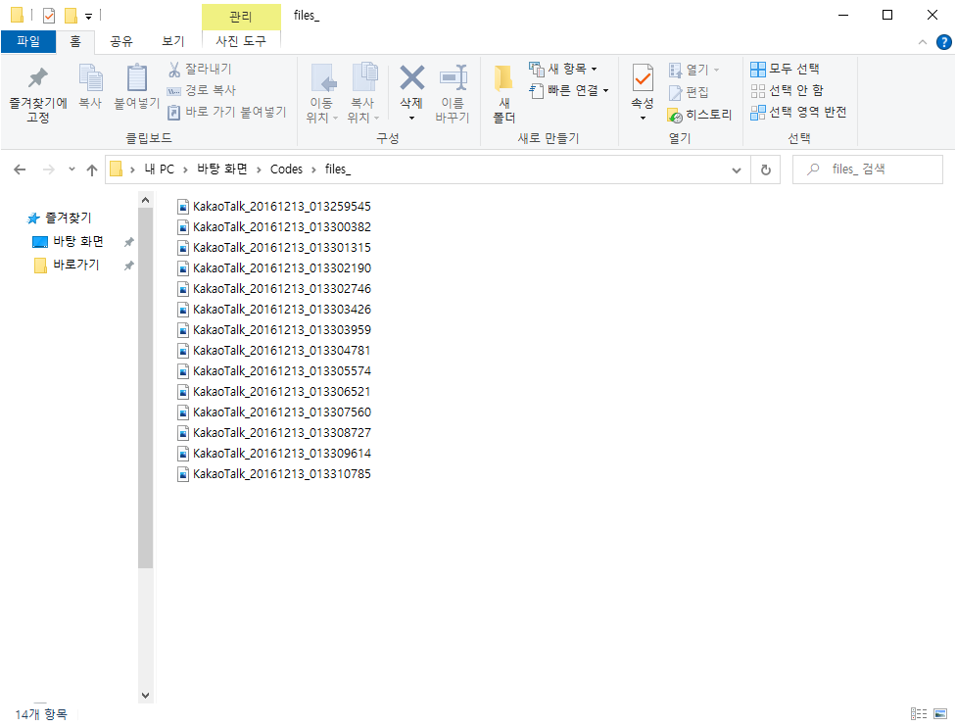The width and height of the screenshot is (956, 727).
Task: Open recent locations dropdown arrow
Action: point(72,169)
